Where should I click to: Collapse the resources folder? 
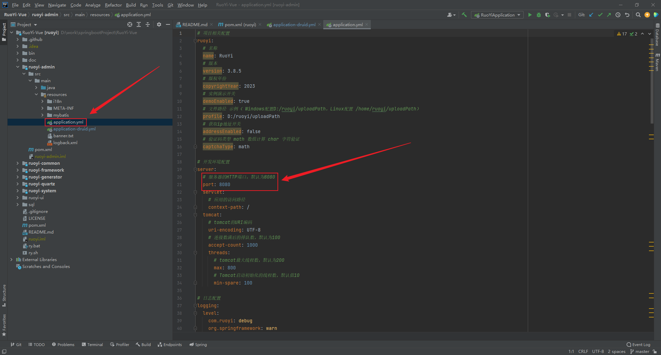(36, 94)
